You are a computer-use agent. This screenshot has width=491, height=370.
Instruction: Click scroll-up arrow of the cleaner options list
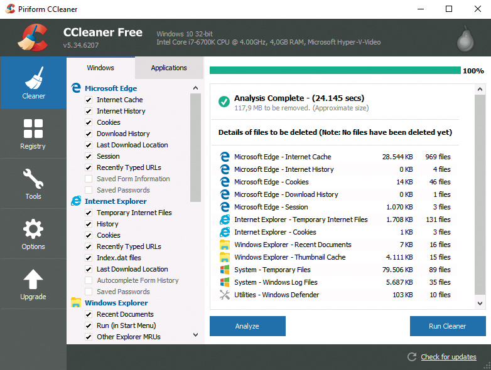coord(195,88)
